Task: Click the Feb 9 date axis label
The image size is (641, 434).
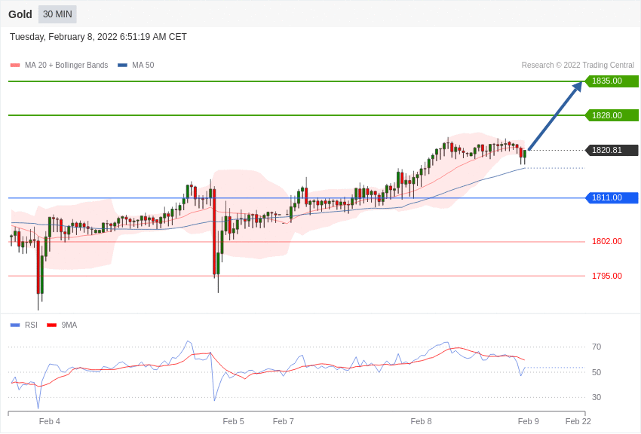Action: (x=528, y=421)
